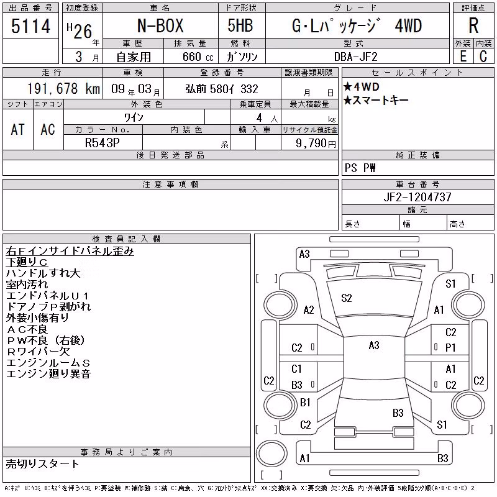Click the A3 mark on the car roof

point(374,345)
